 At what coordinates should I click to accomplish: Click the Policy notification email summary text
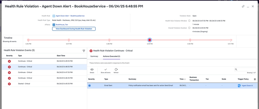pos(151,85)
